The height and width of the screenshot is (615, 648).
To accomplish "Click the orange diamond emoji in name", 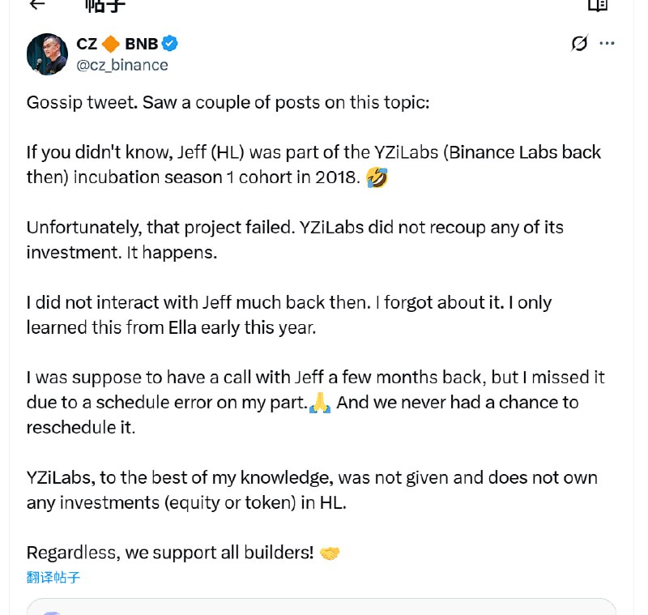I will 111,44.
